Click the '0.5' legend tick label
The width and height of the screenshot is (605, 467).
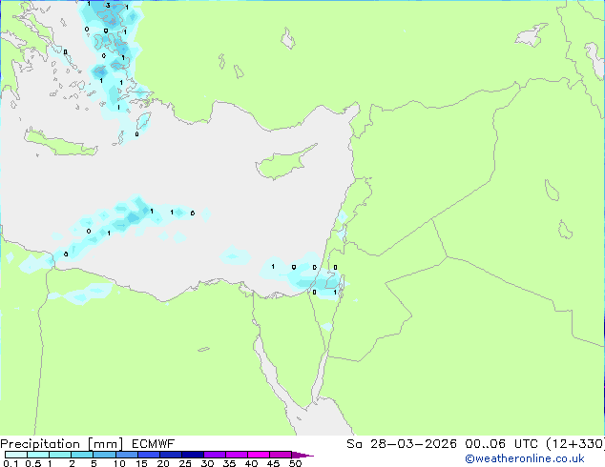pos(33,463)
